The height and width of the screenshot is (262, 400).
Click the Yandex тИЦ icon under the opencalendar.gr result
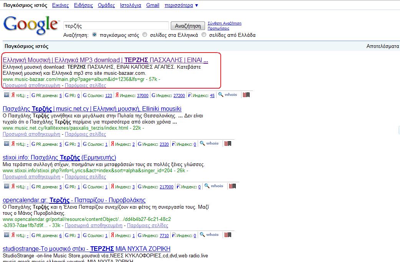(13, 235)
